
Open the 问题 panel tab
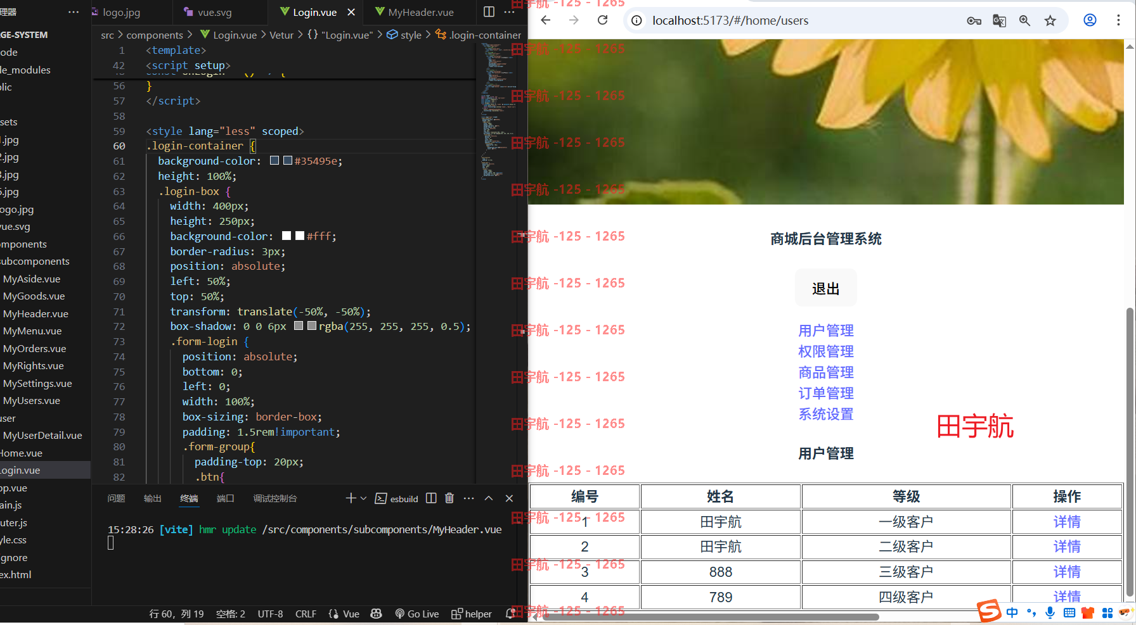coord(116,498)
